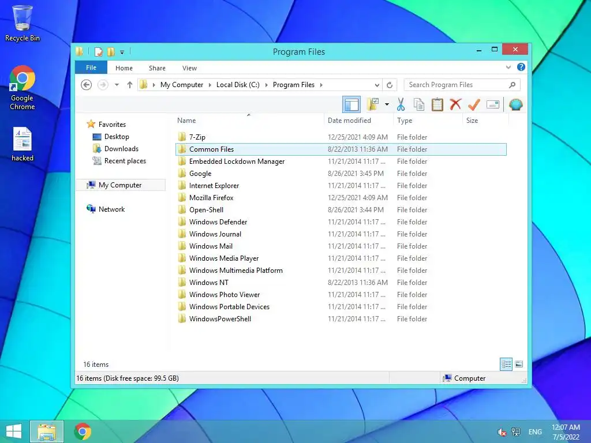This screenshot has height=443, width=591.
Task: Toggle the navigation pane toolbar button
Action: [x=351, y=104]
